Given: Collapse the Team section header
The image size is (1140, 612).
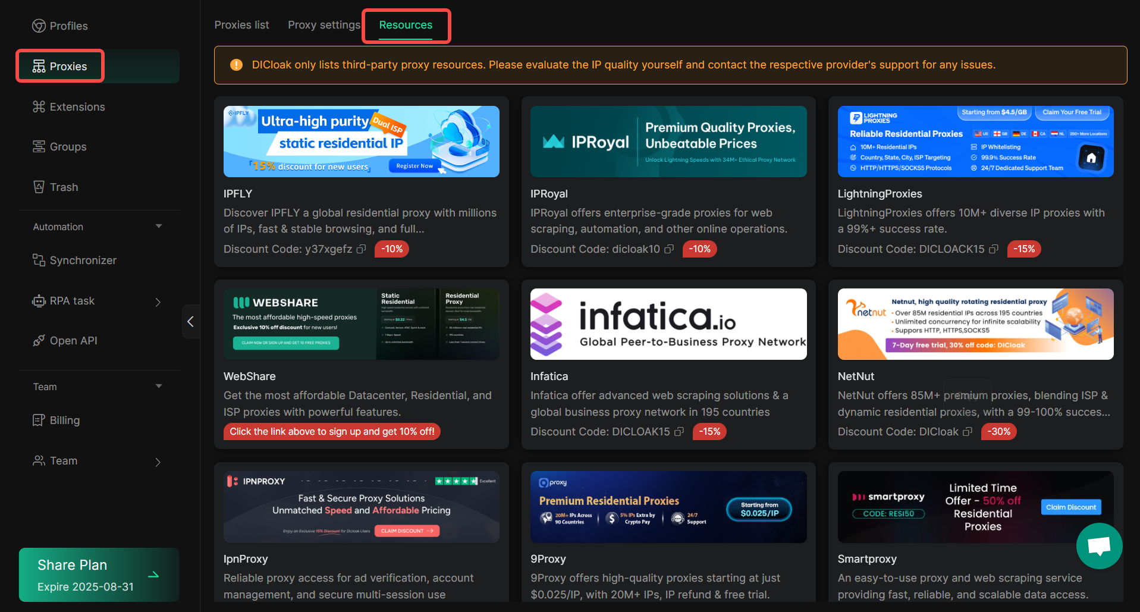Looking at the screenshot, I should click(159, 387).
